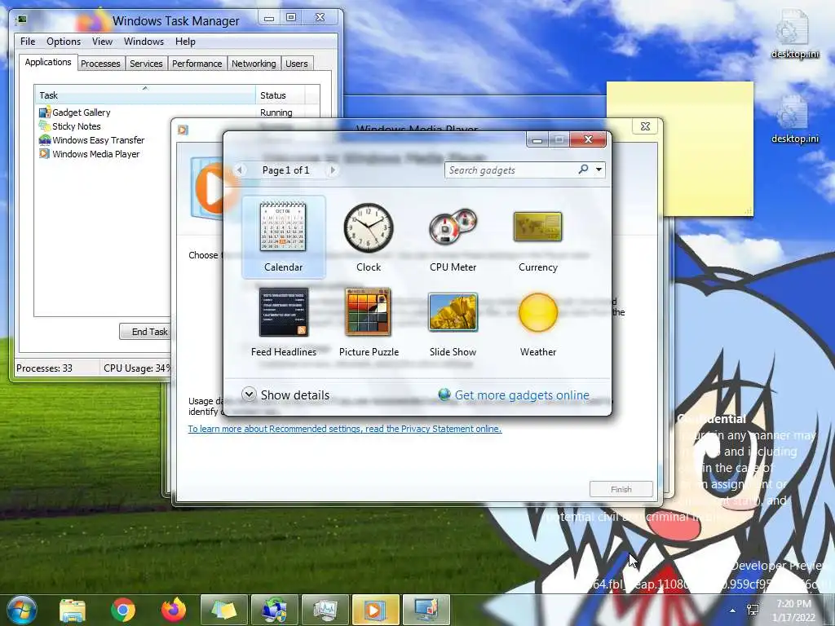Screen dimensions: 835x626
Task: Go to previous gadget page arrow
Action: 240,170
